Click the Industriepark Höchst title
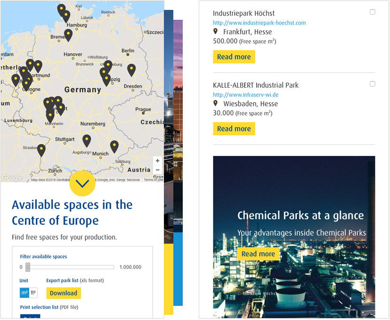This screenshot has width=390, height=320. [x=244, y=13]
